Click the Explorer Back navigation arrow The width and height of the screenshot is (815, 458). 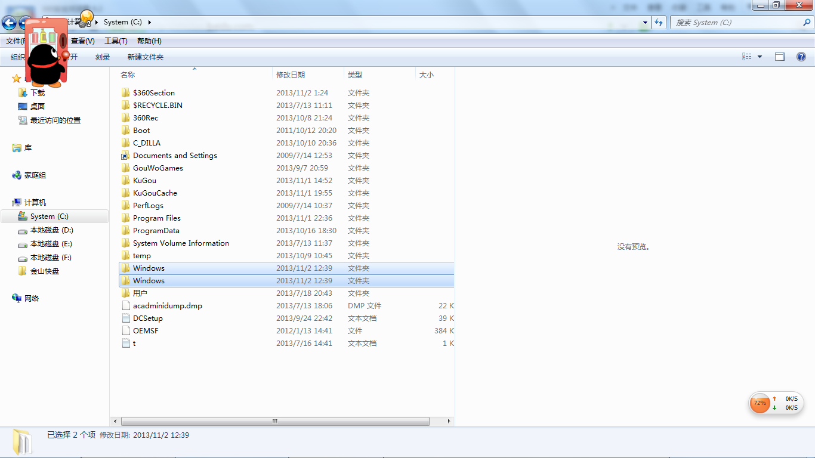click(x=9, y=23)
